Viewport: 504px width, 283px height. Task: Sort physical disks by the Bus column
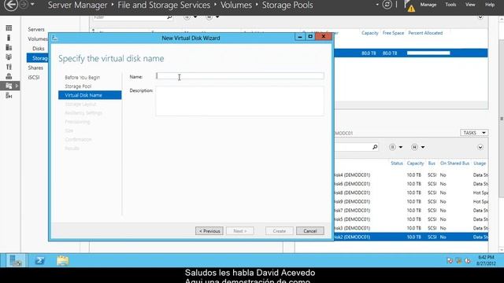432,164
